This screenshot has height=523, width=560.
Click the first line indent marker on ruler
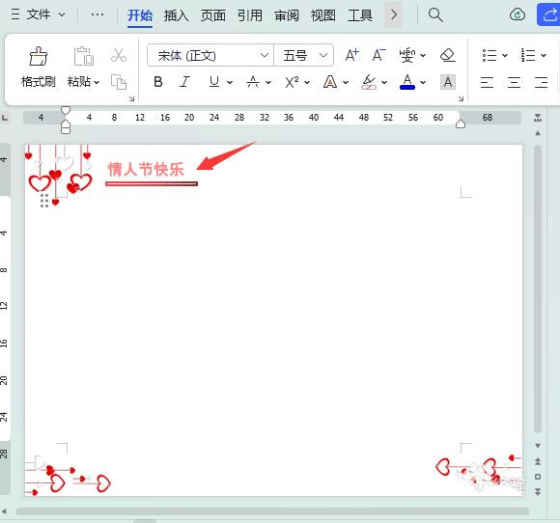click(x=66, y=111)
